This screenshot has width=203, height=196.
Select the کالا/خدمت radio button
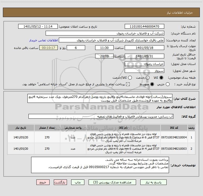(x=130, y=78)
